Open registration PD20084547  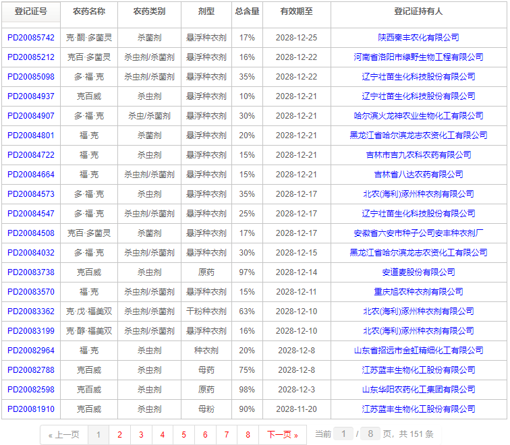[31, 214]
